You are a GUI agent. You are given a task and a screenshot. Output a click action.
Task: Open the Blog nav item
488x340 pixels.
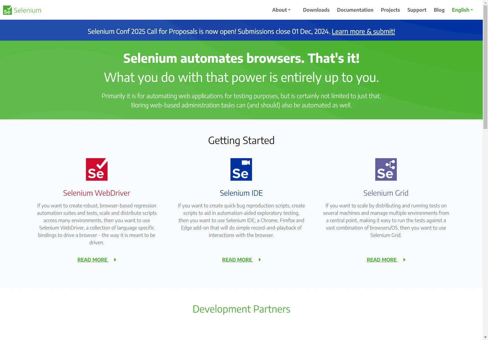(439, 10)
